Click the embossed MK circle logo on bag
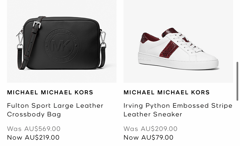The height and width of the screenshot is (146, 240). 61,45
